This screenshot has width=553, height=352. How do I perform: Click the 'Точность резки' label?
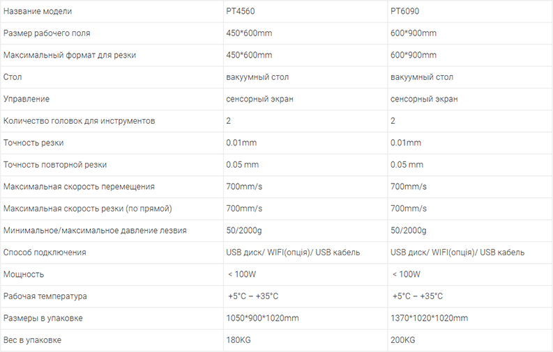tap(33, 143)
